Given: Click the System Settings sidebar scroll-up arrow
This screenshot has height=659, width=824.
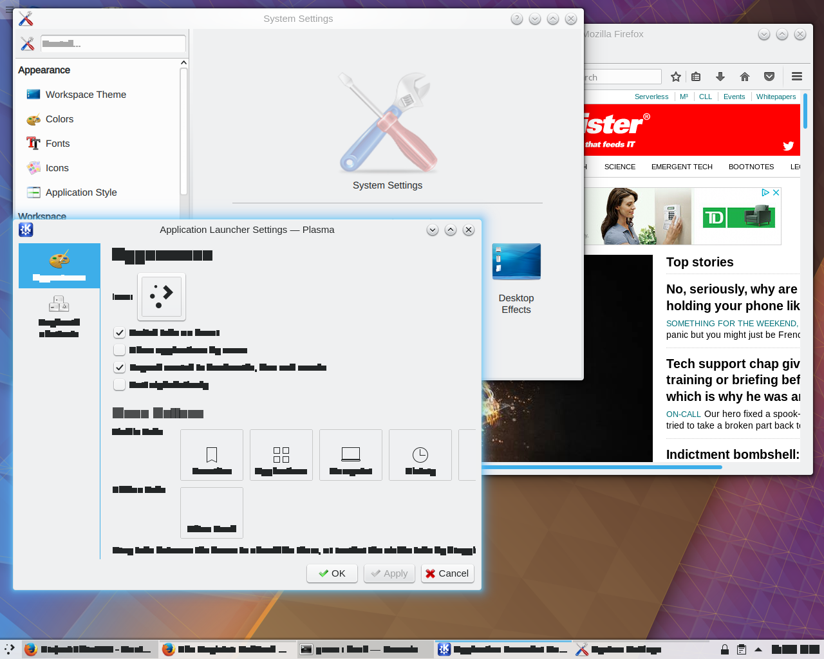Looking at the screenshot, I should (x=183, y=62).
